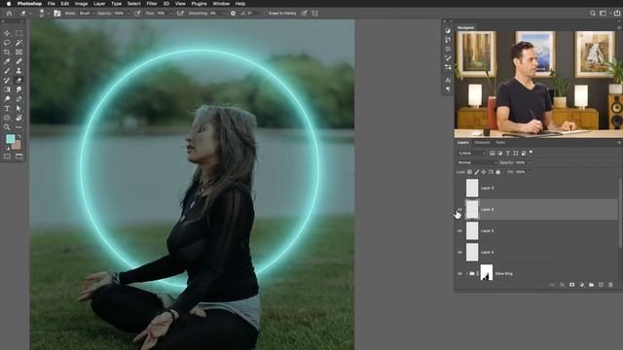The width and height of the screenshot is (623, 350).
Task: Toggle lock position icon
Action: click(484, 172)
